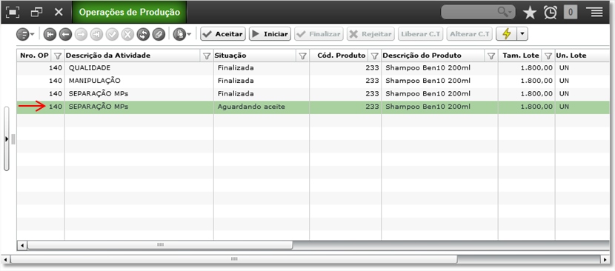The image size is (615, 271).
Task: Sort by the Nro. OP column header
Action: pyautogui.click(x=35, y=56)
